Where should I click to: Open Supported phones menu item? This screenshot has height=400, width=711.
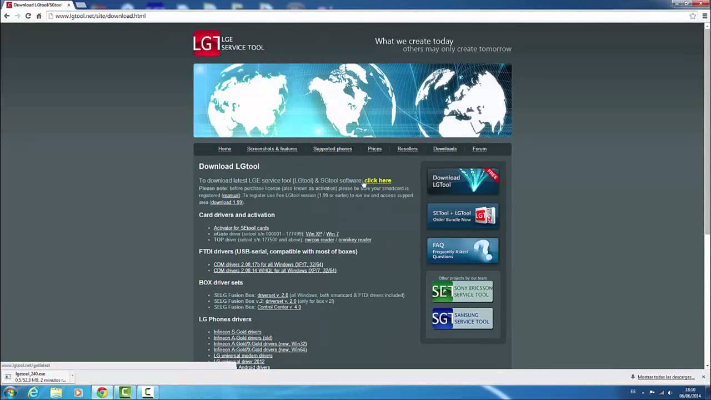pos(332,149)
